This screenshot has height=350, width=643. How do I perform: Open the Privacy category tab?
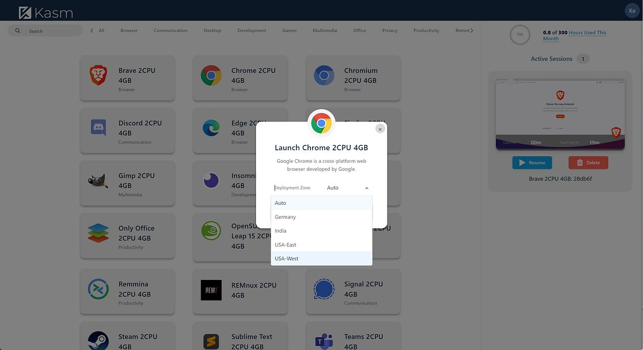[x=389, y=30]
